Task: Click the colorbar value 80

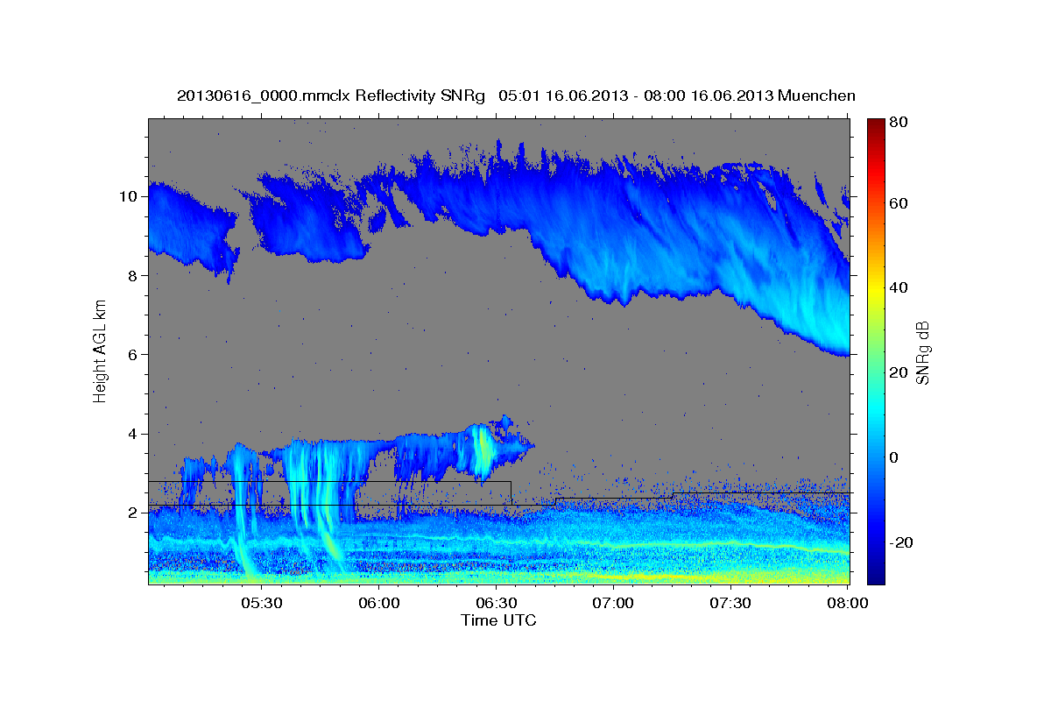Action: pos(899,123)
